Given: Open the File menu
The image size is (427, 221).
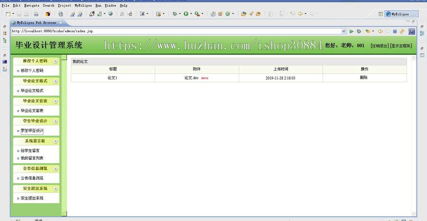Looking at the screenshot, I should point(5,5).
